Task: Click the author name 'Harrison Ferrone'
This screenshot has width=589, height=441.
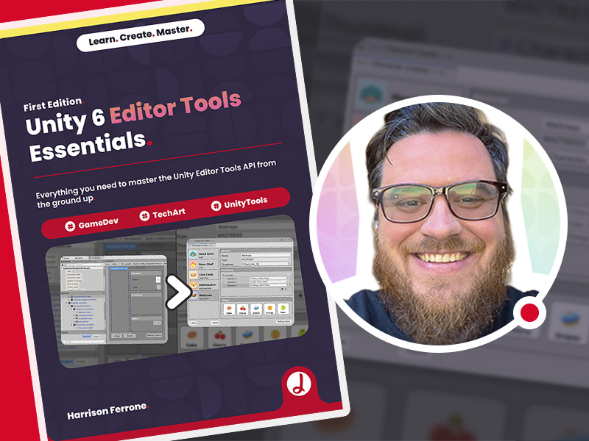Action: [107, 411]
